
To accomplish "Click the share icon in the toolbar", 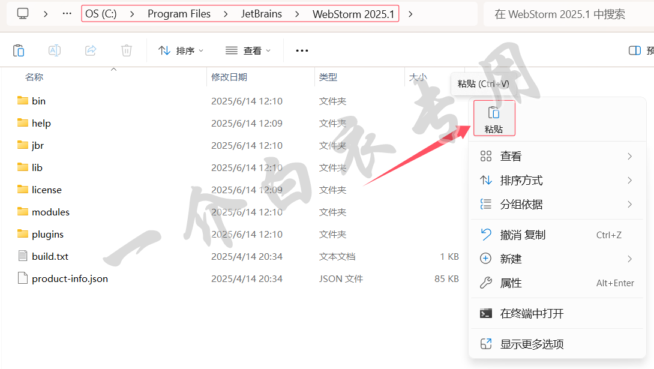I will click(91, 50).
